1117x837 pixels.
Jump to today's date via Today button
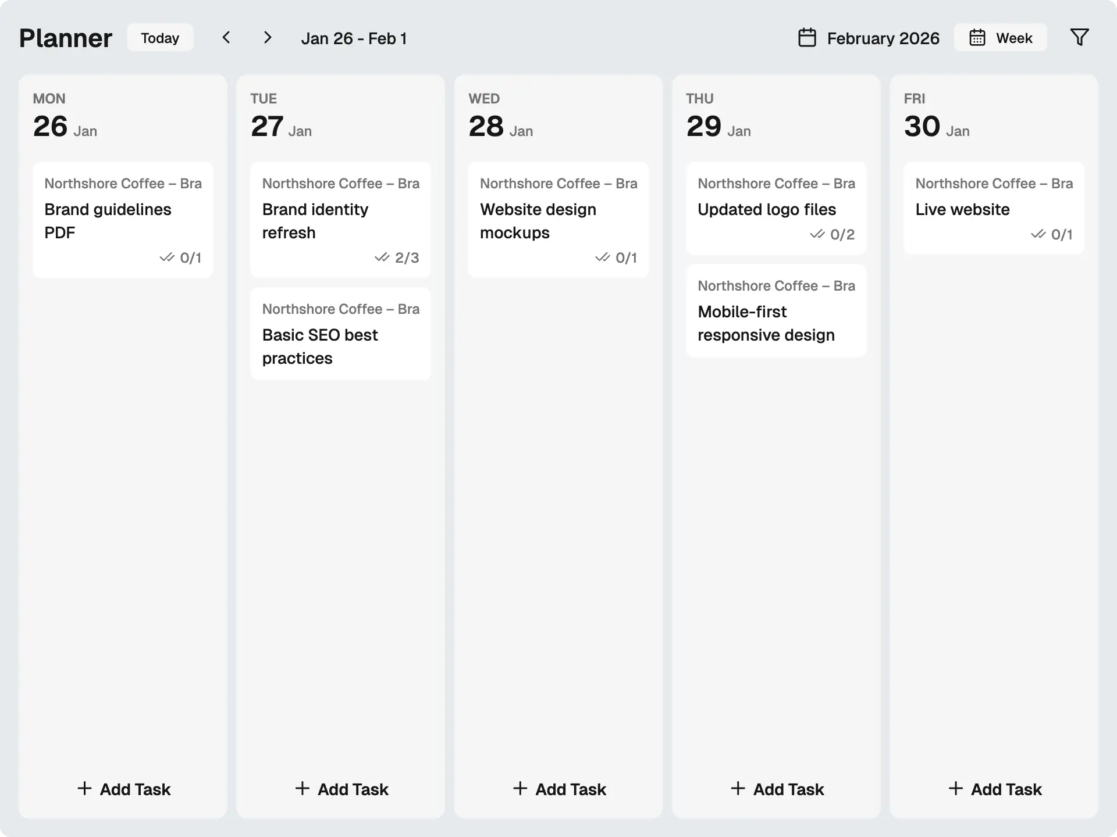coord(160,37)
